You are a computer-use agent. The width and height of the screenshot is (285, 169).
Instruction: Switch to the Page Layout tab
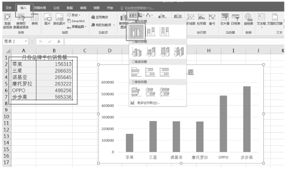(40, 8)
